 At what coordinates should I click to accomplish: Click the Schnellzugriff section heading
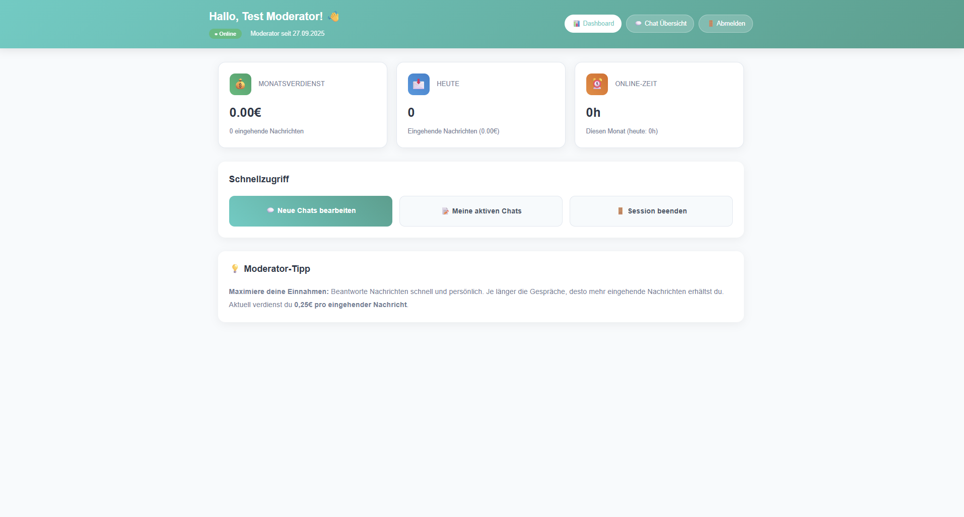(259, 179)
